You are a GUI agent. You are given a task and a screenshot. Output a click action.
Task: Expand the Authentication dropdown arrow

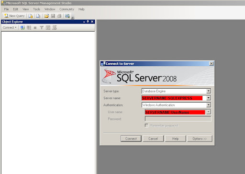[209, 105]
